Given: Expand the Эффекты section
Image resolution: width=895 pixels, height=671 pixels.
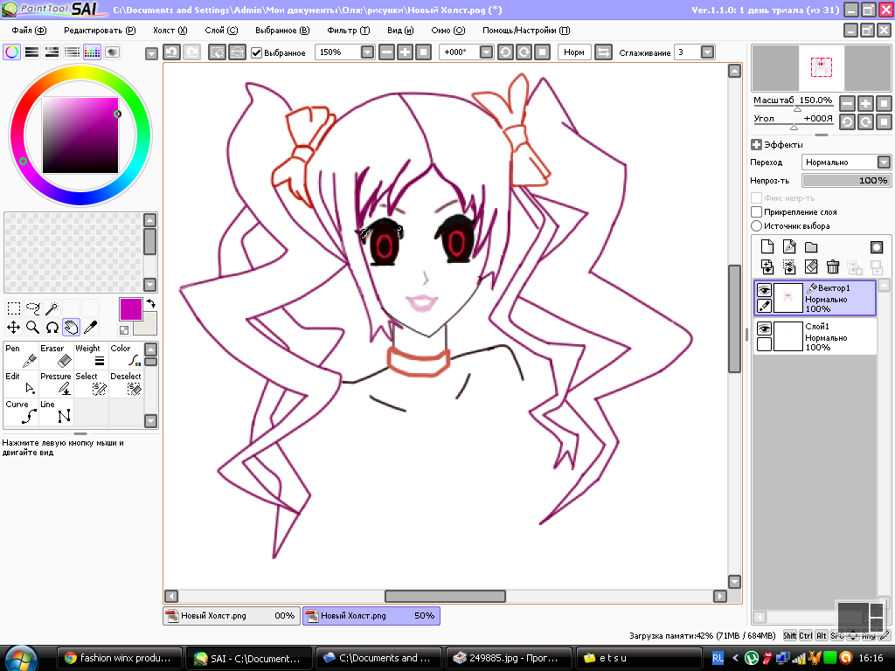Looking at the screenshot, I should [x=757, y=145].
